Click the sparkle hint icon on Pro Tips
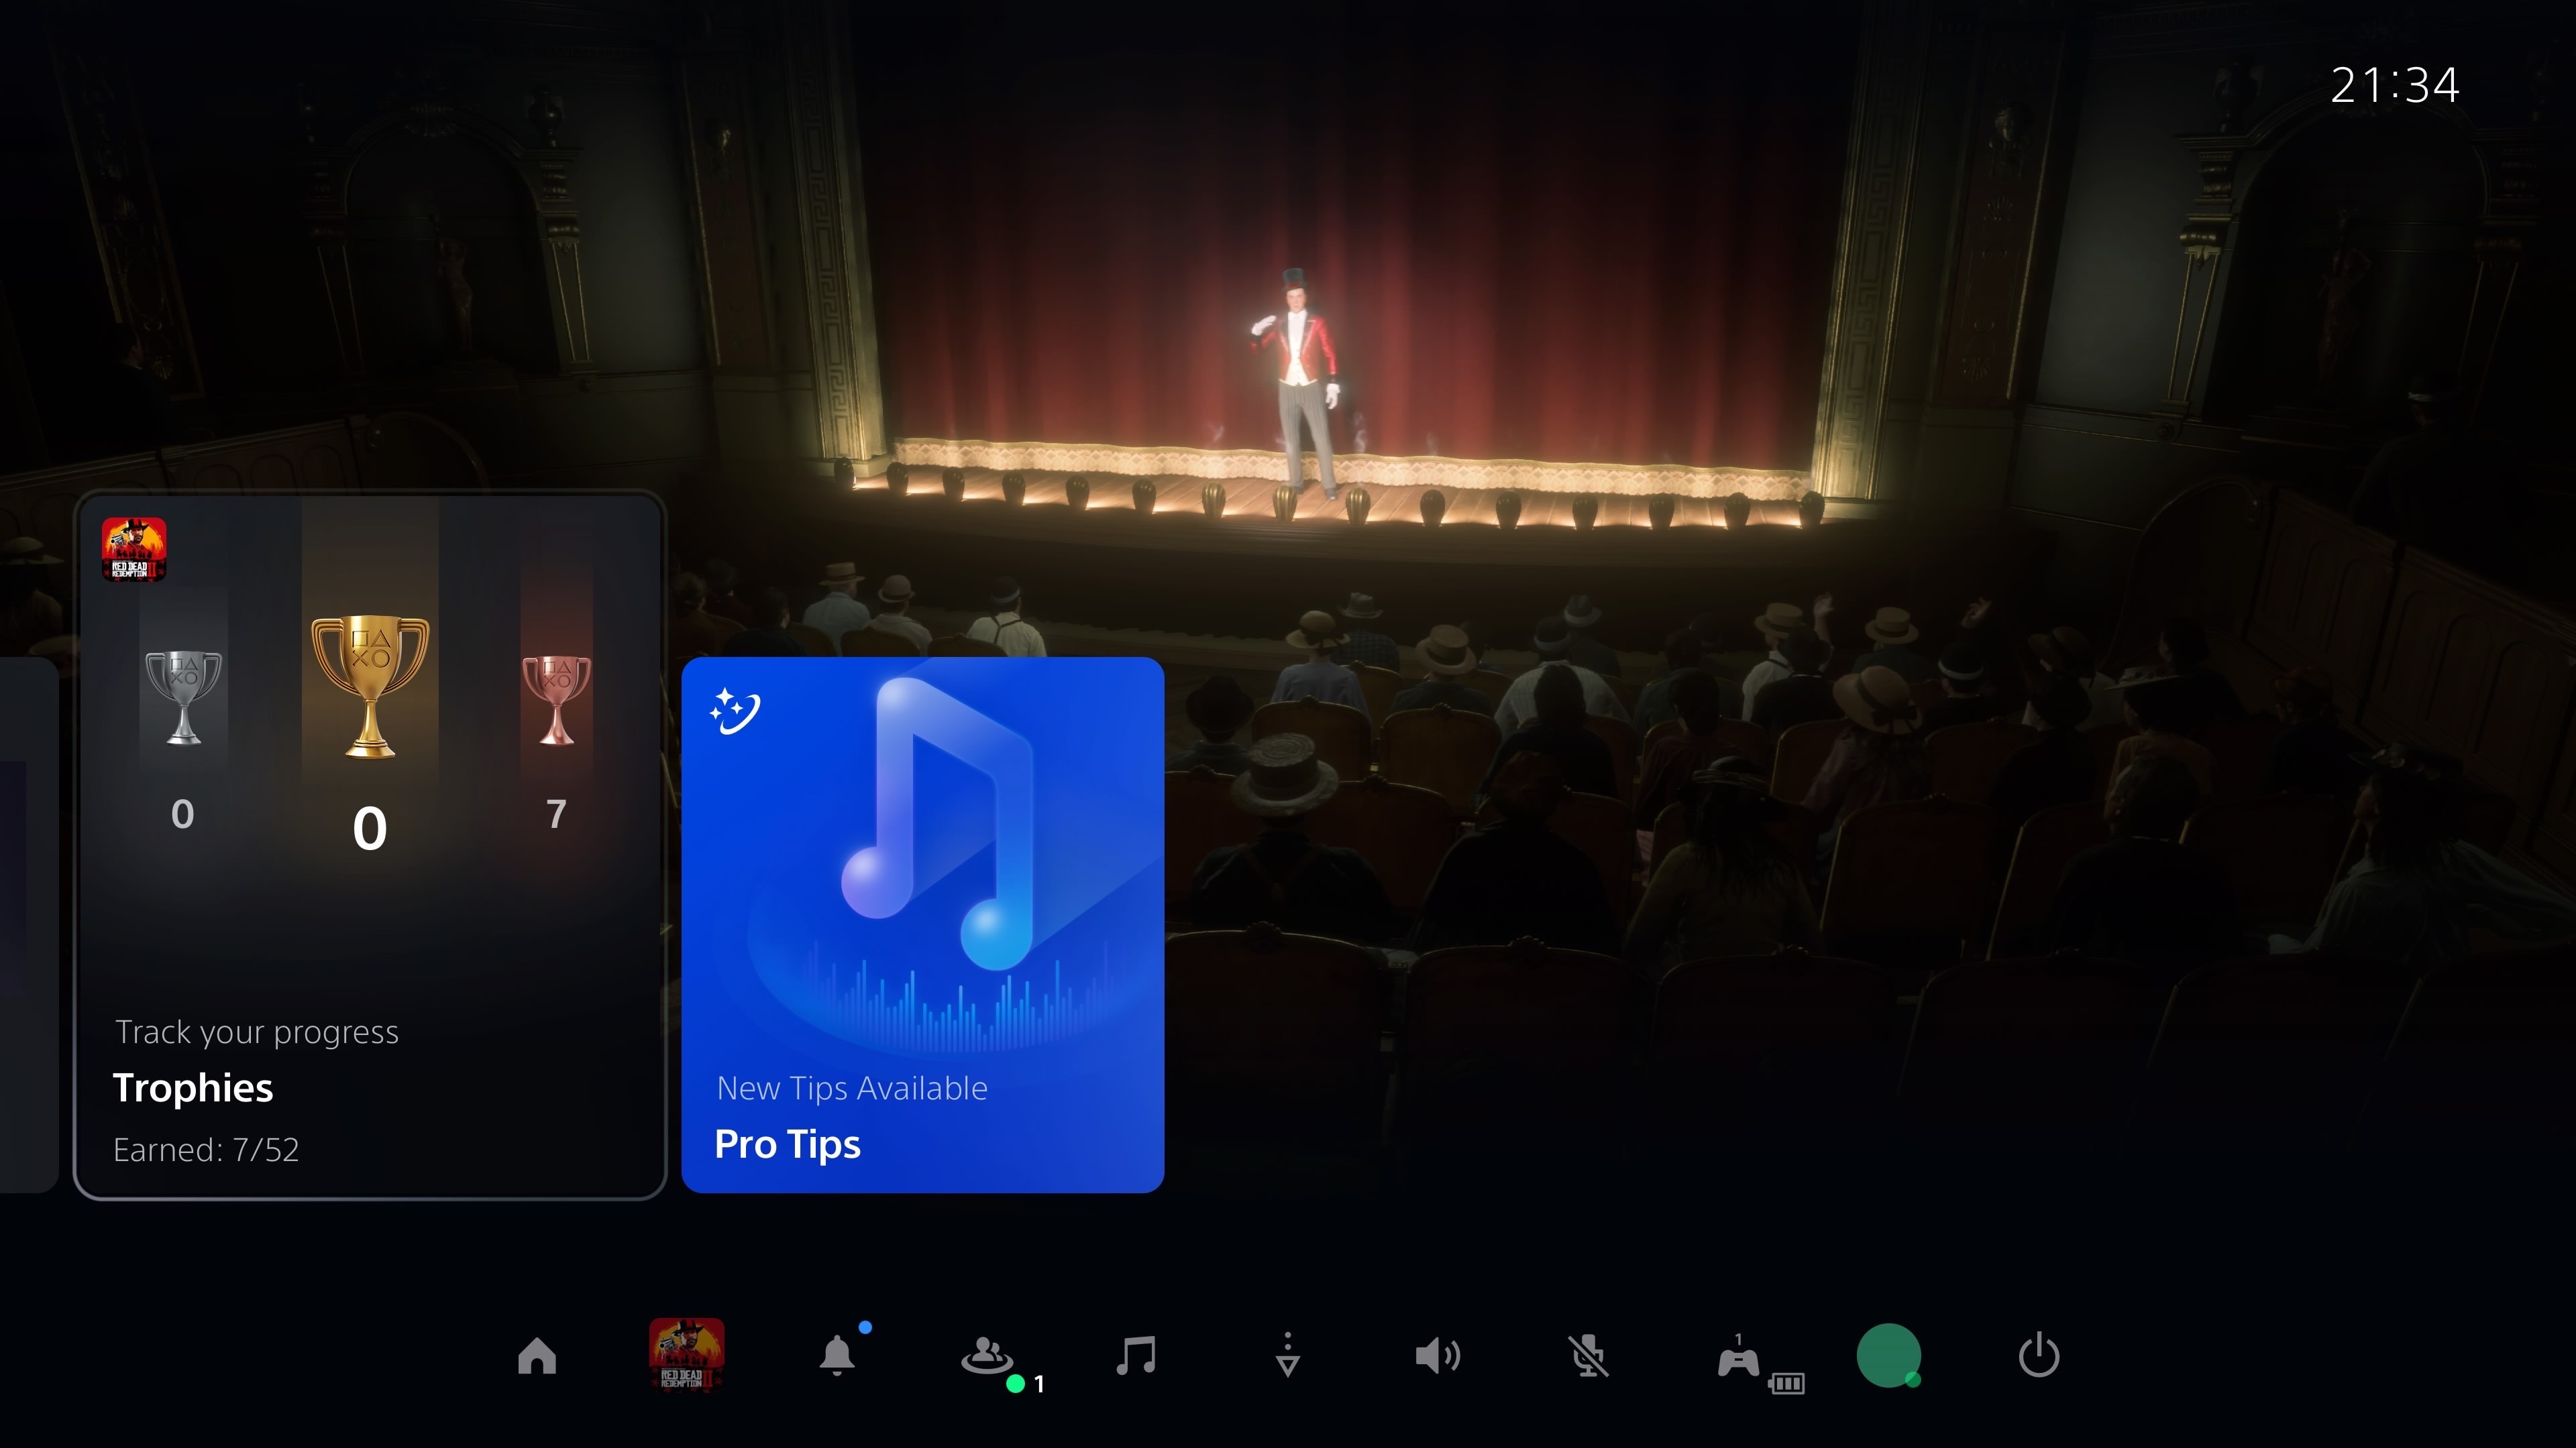The image size is (2576, 1448). coord(735,711)
